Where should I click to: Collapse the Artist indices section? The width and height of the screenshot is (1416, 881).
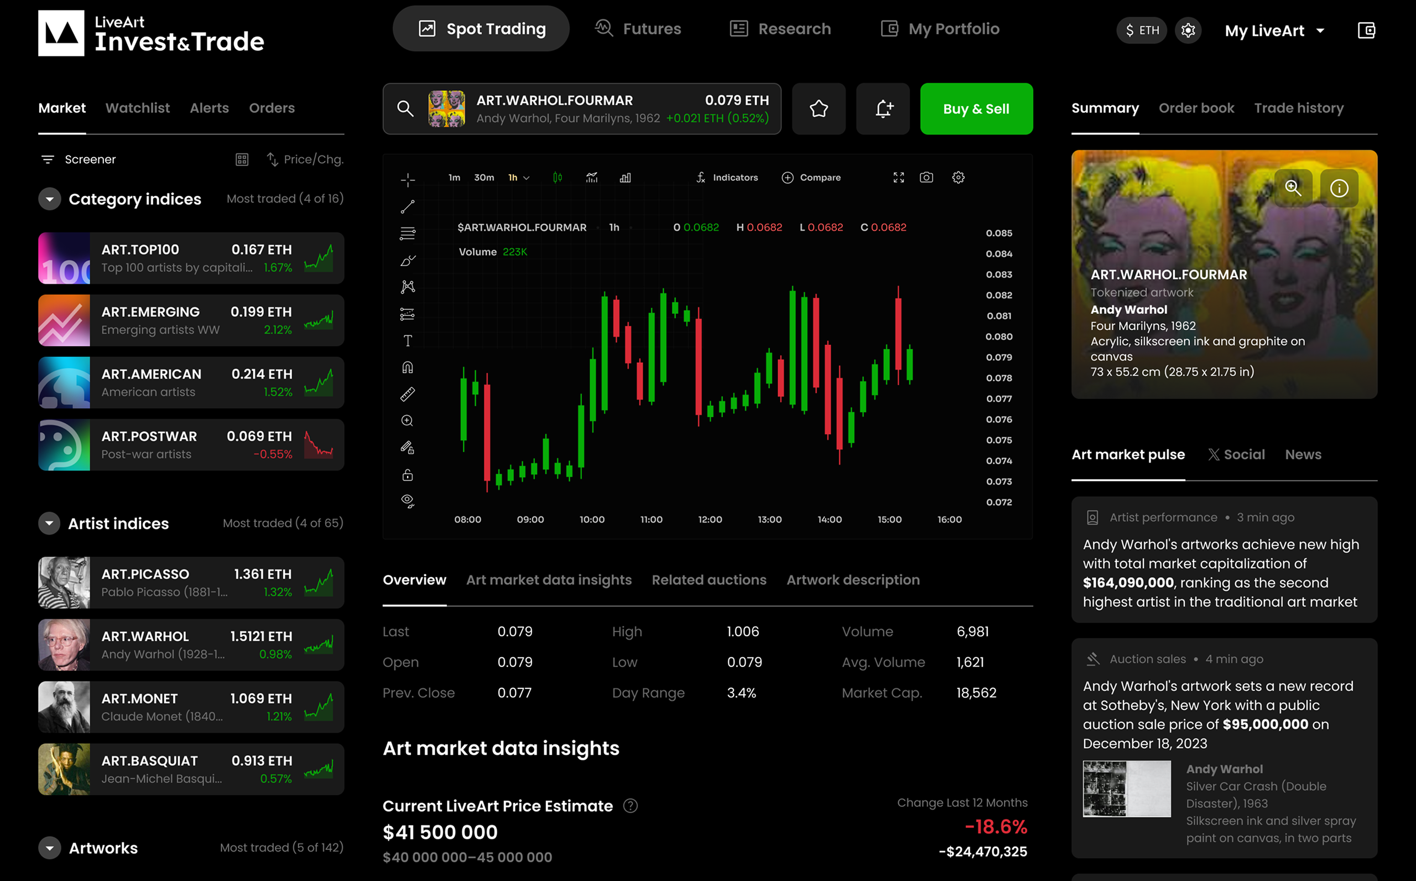pos(49,524)
